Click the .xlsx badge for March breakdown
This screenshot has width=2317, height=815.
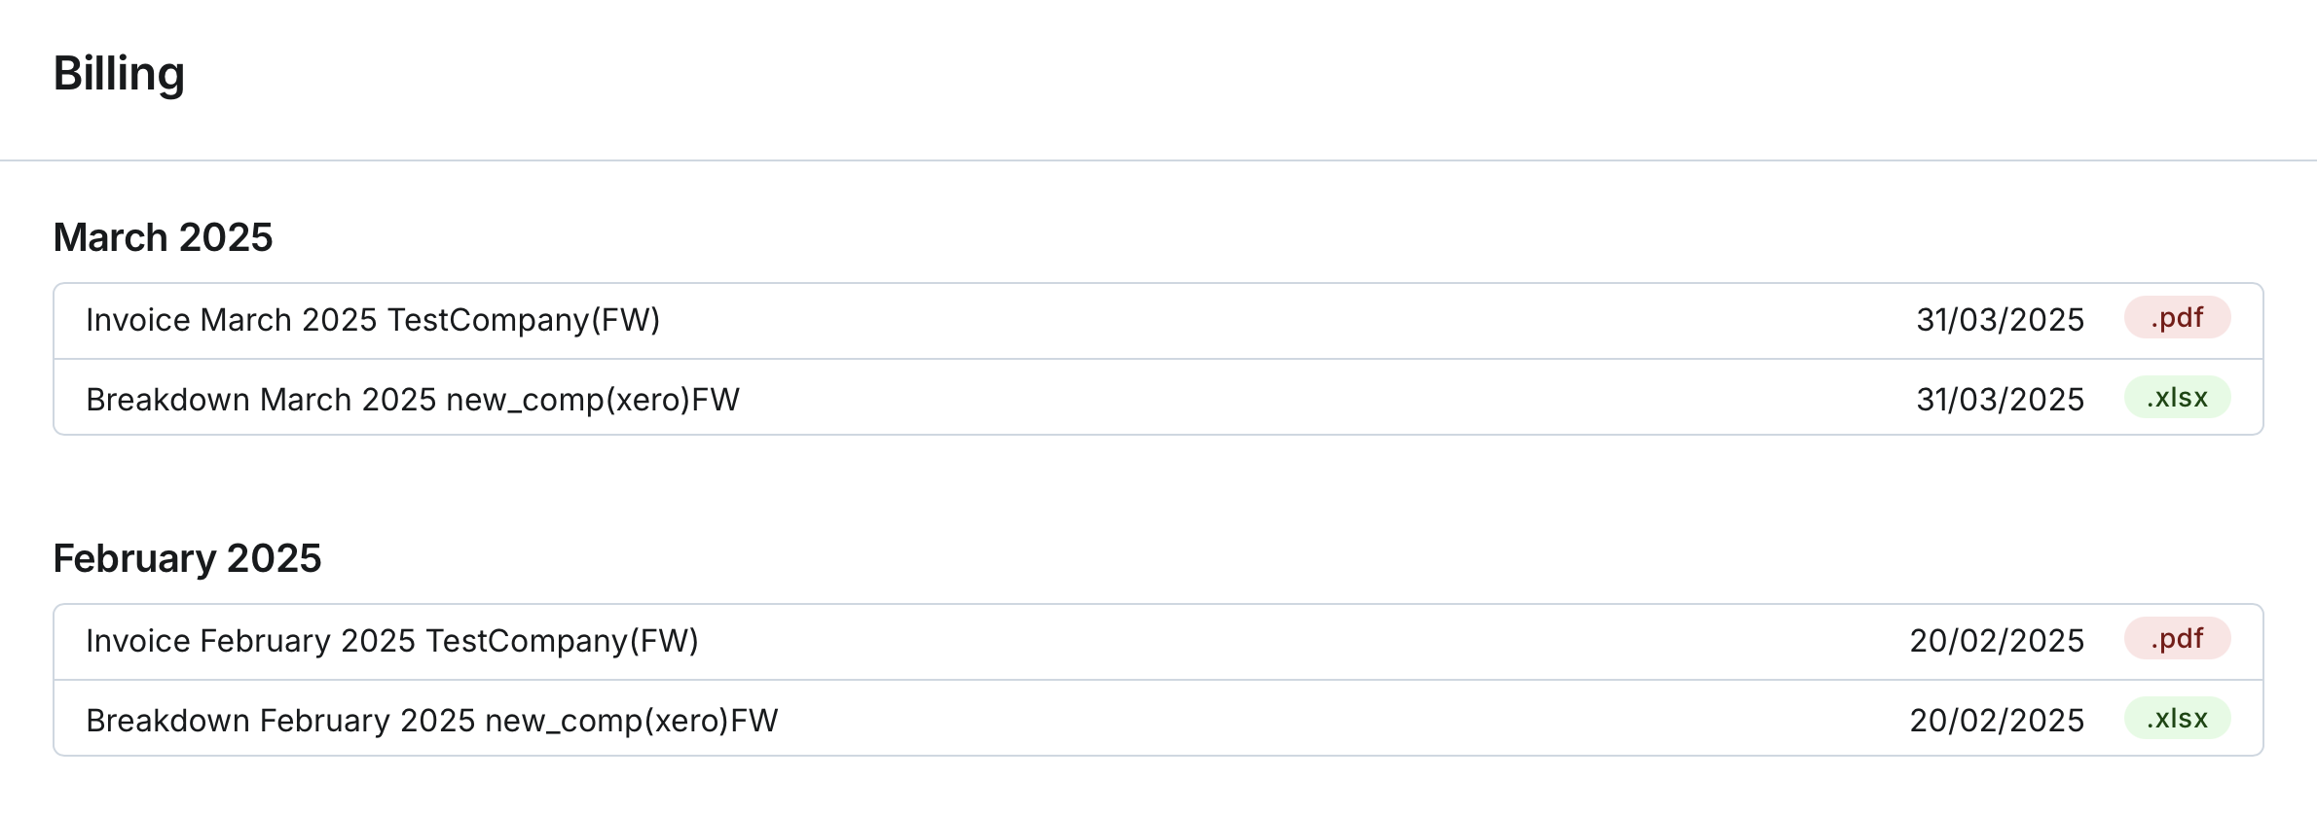click(2177, 398)
